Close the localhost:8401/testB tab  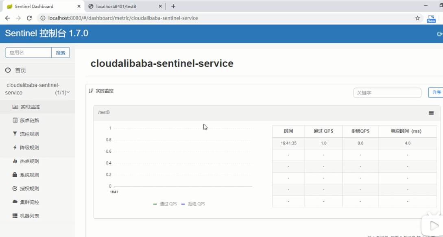pos(160,6)
